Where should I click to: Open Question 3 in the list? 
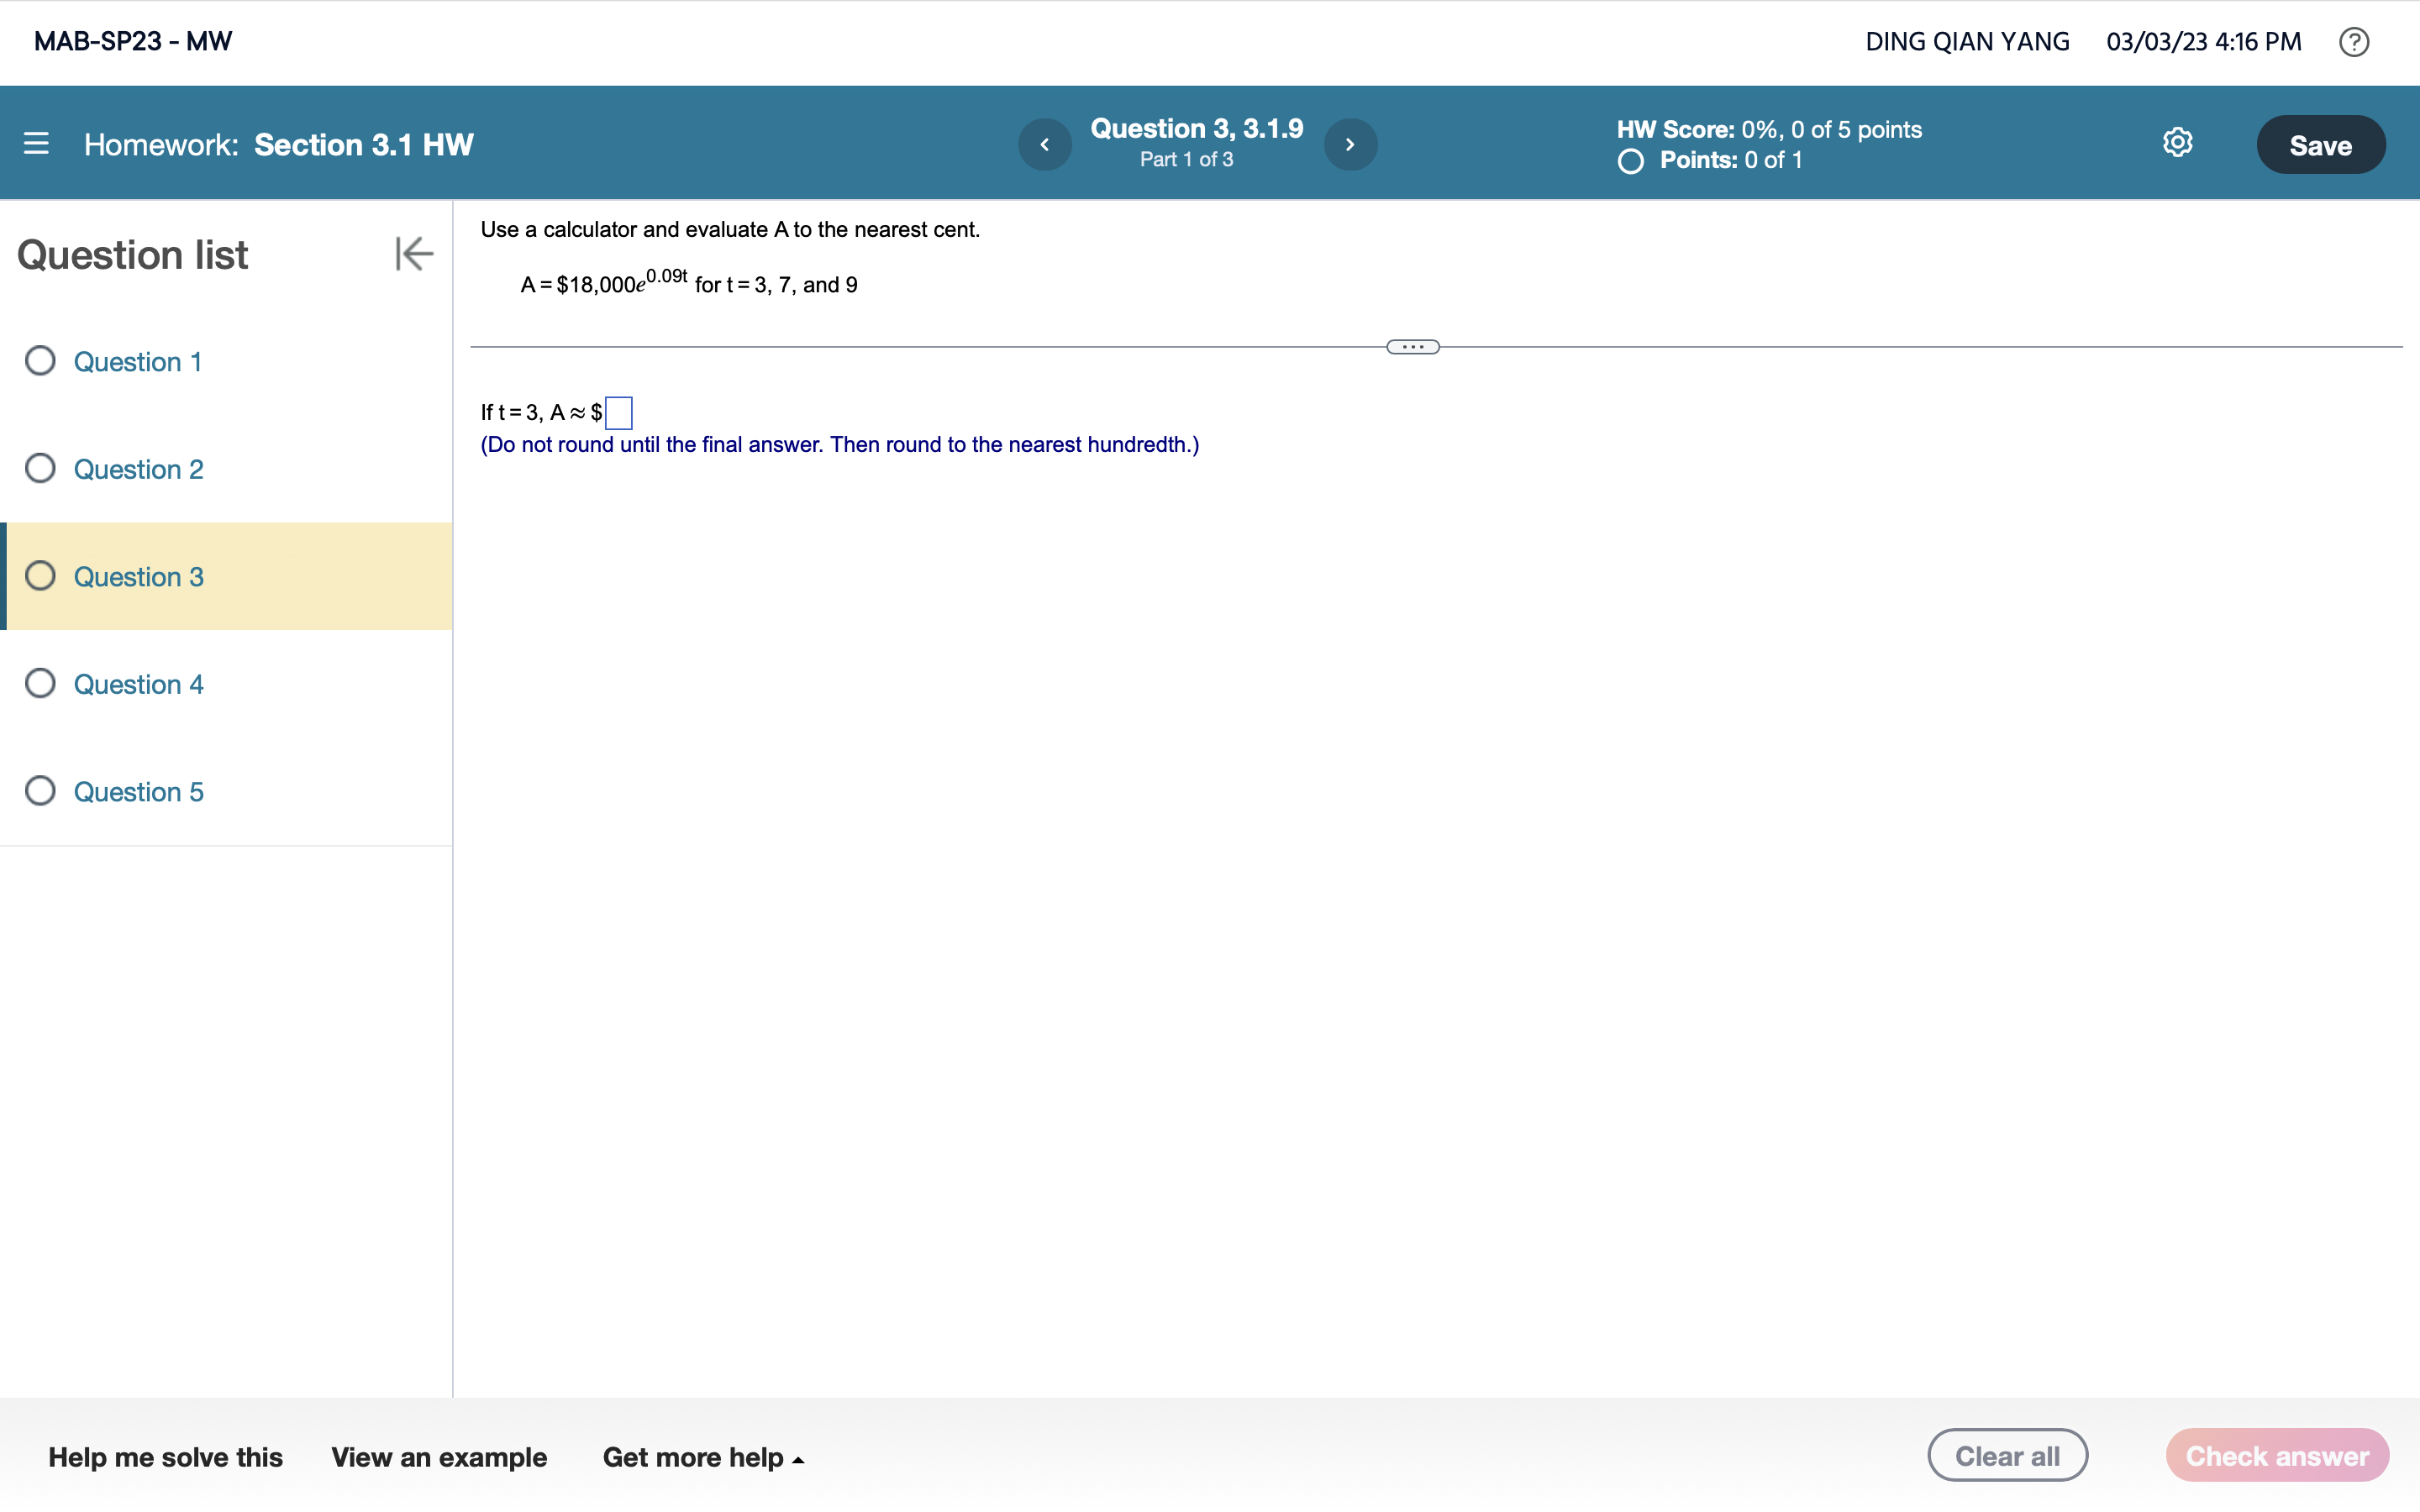[x=138, y=577]
